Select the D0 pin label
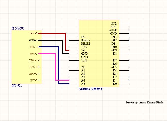This screenshot has height=121, width=167. point(115,84)
